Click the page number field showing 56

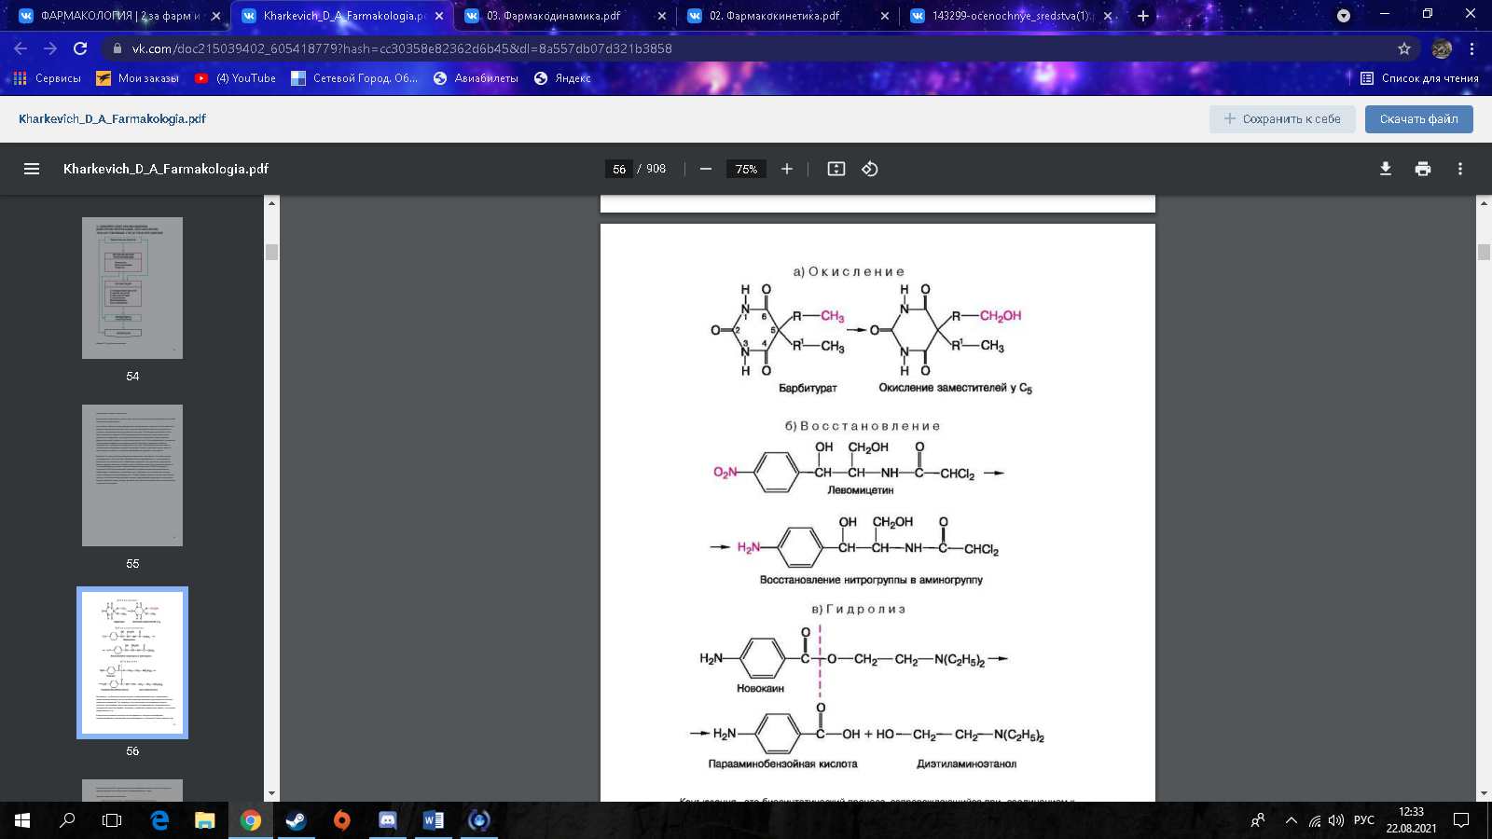pos(619,169)
